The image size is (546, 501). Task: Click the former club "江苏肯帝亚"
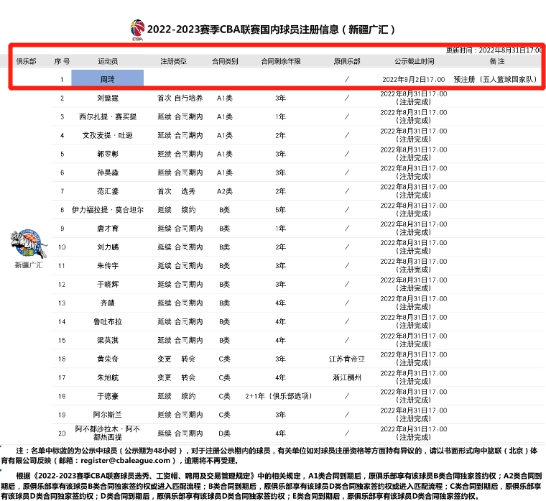coord(347,359)
